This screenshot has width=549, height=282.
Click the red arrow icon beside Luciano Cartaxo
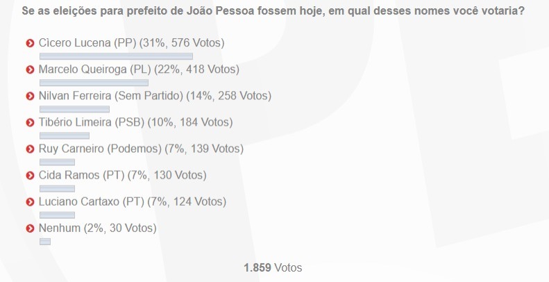[x=31, y=201]
